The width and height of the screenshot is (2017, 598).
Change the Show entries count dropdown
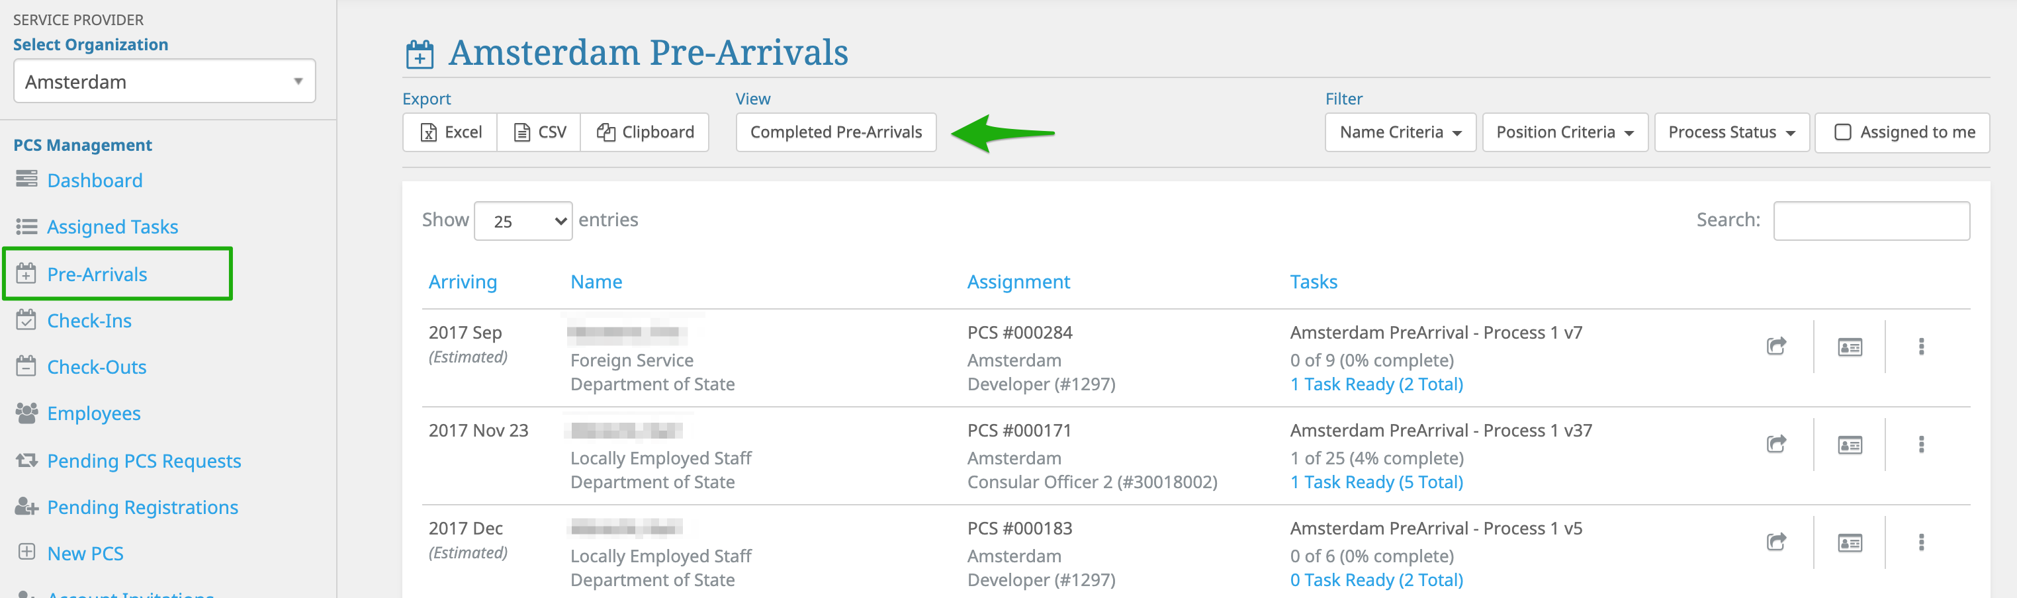point(523,221)
